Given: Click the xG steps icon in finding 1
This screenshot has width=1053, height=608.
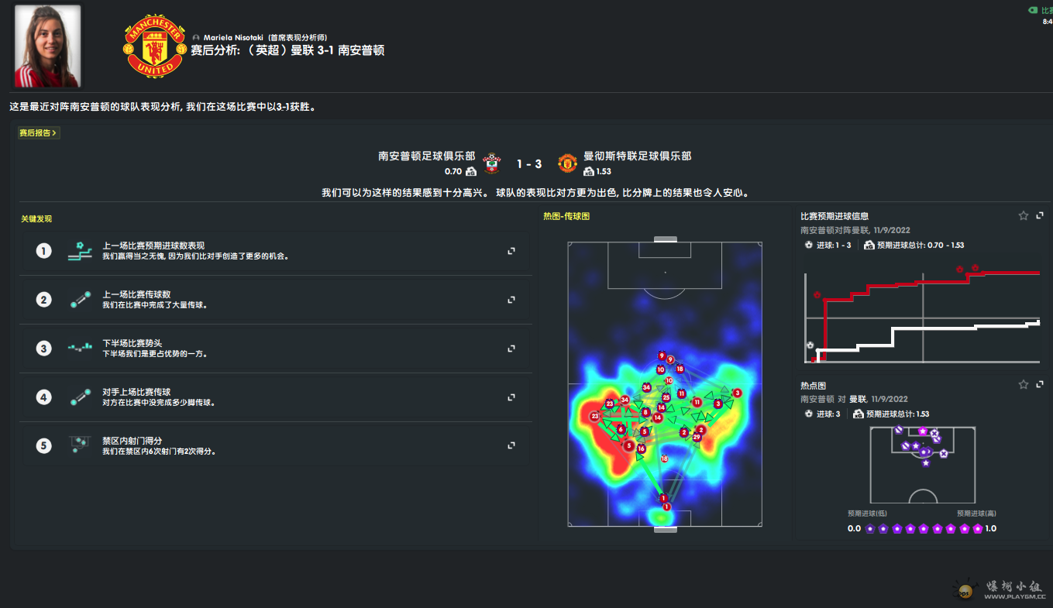Looking at the screenshot, I should click(81, 251).
